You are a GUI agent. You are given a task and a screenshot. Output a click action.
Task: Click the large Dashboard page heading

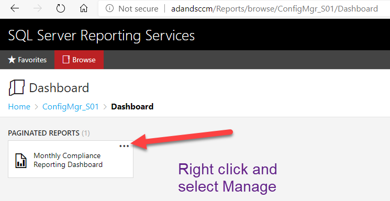click(59, 88)
